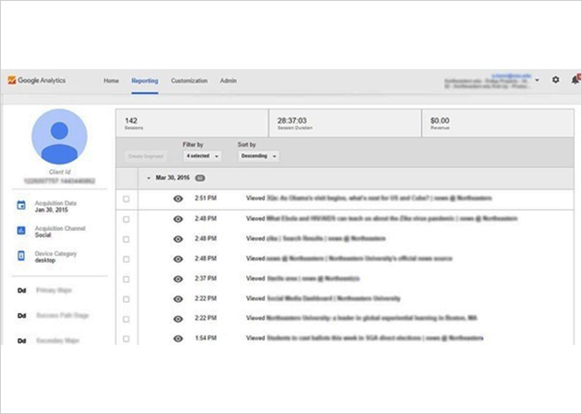
Task: Open the account selector dropdown arrow
Action: coord(537,81)
